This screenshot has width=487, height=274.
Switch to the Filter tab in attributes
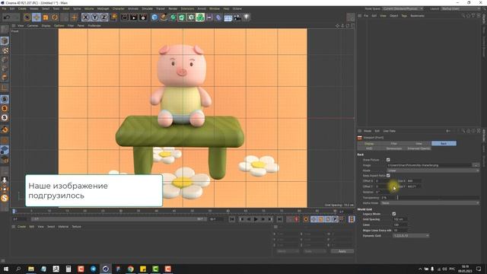coord(394,144)
